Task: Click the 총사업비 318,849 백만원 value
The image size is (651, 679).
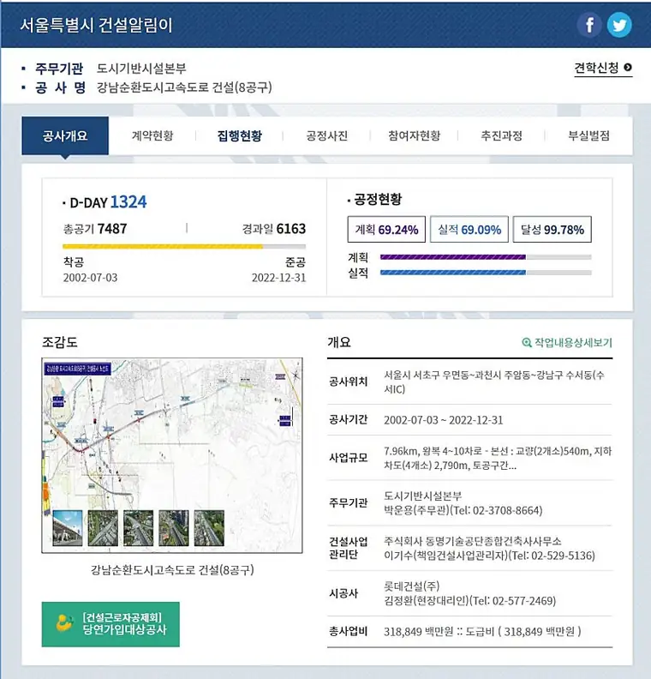Action: (482, 632)
